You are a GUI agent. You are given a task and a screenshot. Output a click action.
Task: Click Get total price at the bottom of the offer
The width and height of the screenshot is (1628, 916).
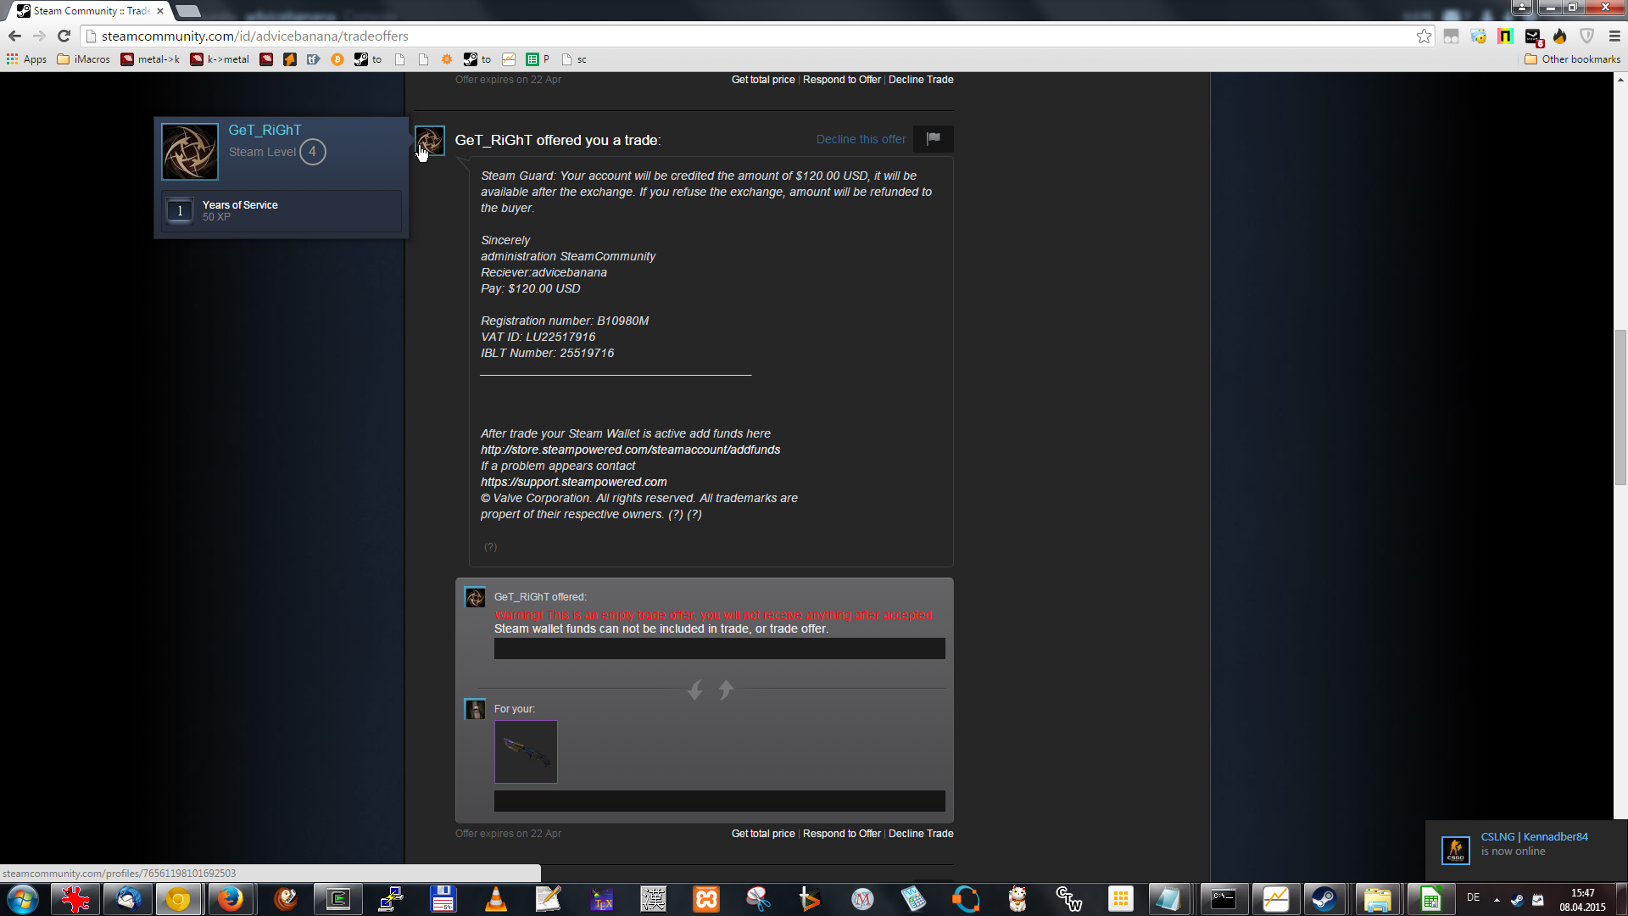(x=763, y=834)
